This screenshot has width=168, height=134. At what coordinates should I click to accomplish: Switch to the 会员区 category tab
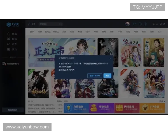click(56, 32)
